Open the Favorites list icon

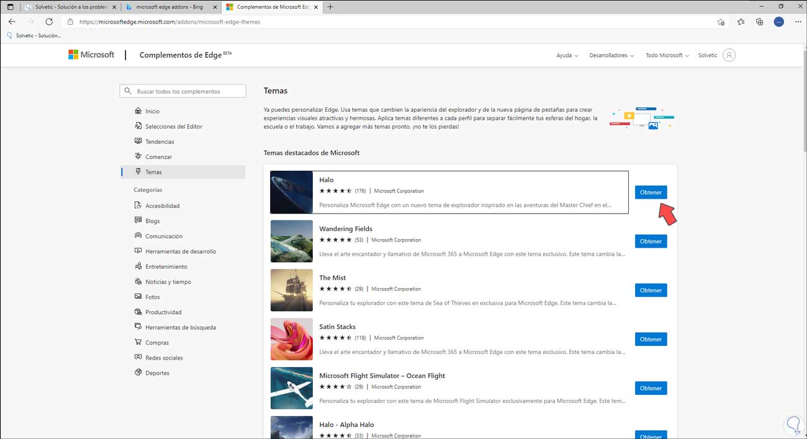point(741,22)
